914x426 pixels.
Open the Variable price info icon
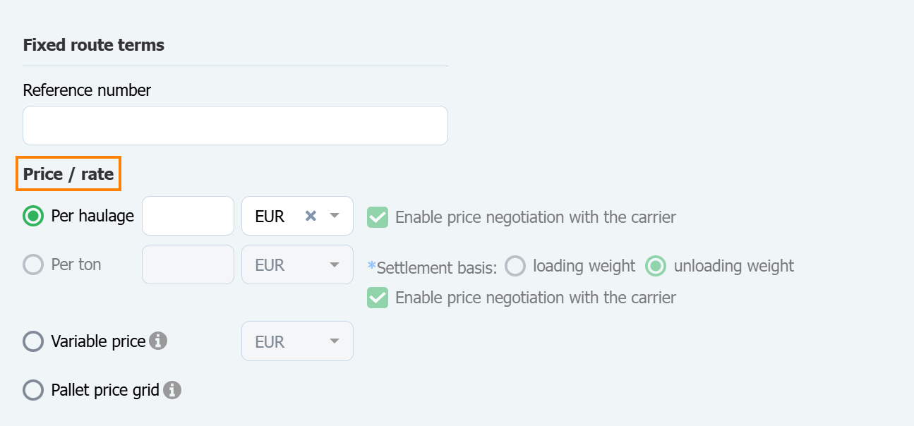coord(159,341)
